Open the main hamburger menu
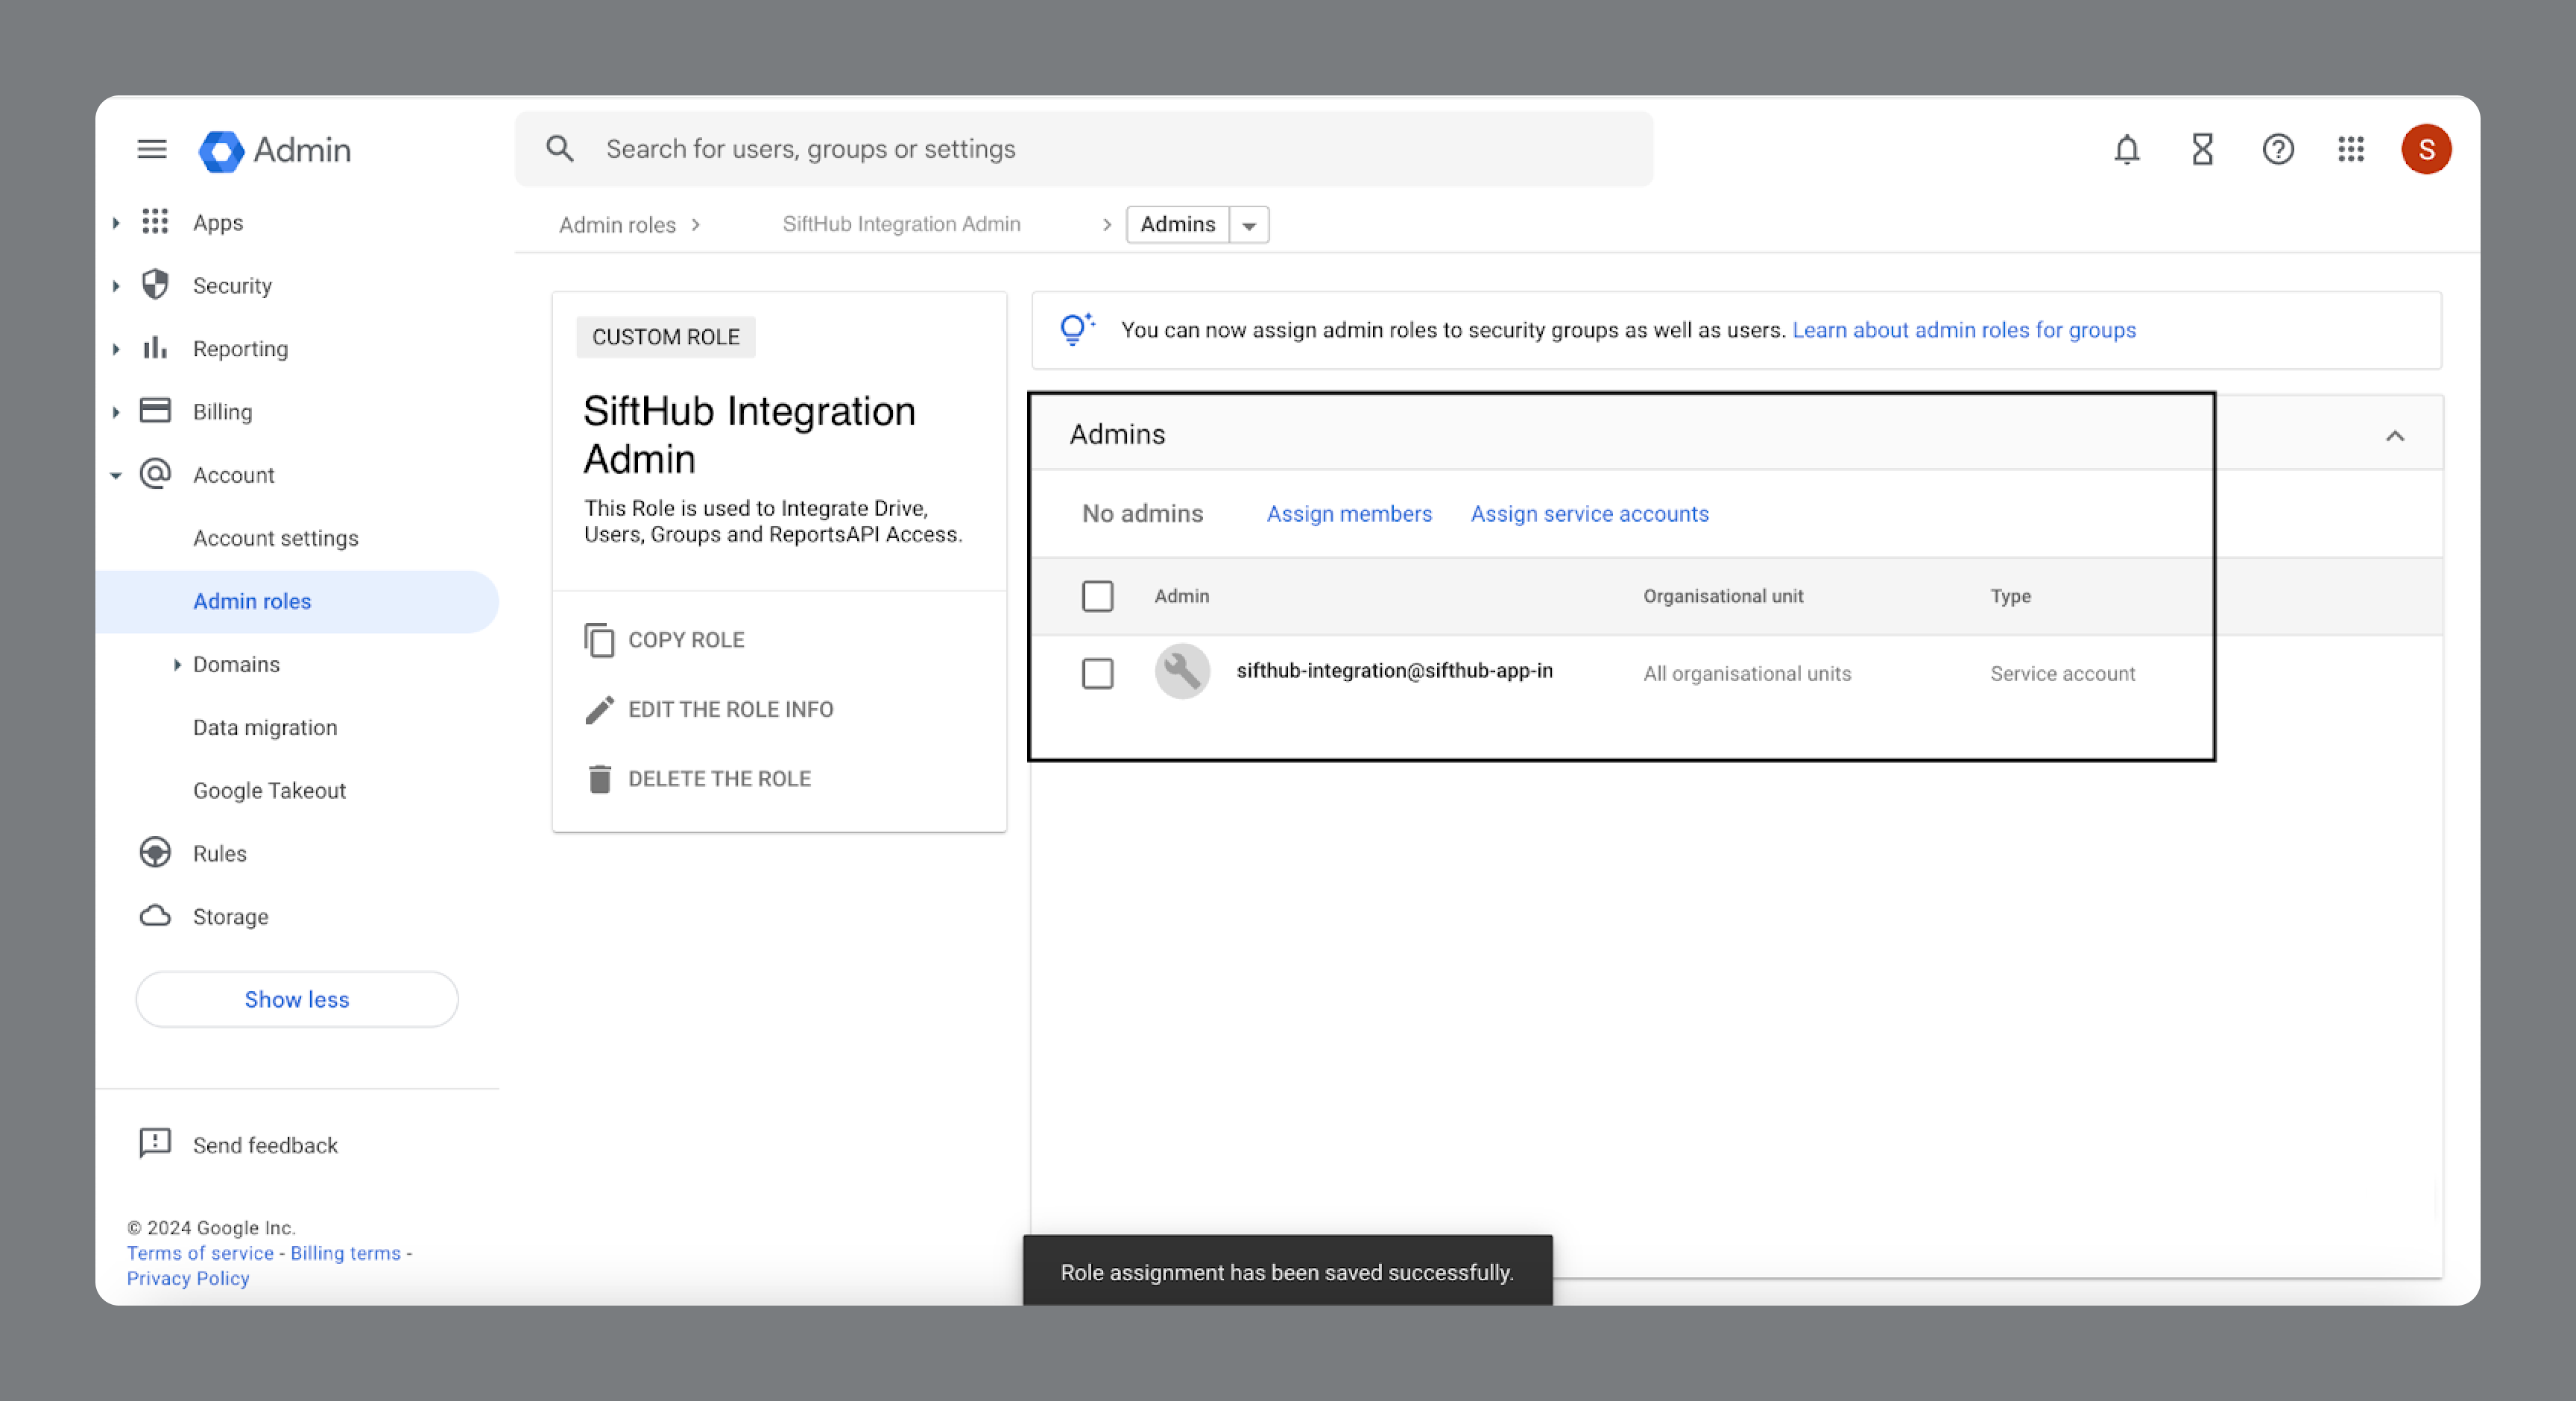 pyautogui.click(x=151, y=149)
